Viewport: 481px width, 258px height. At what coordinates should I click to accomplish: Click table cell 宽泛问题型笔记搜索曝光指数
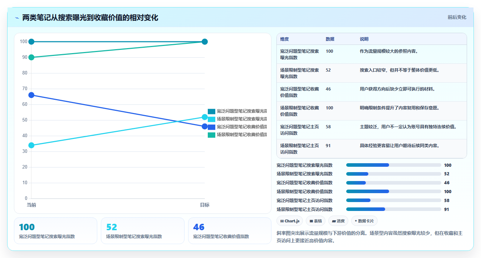coord(300,54)
